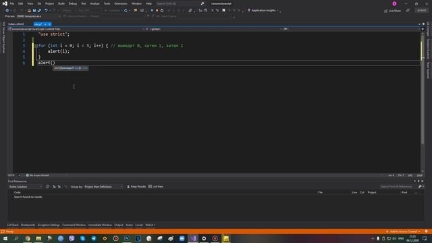
Task: Open the Window menu
Action: click(x=136, y=3)
